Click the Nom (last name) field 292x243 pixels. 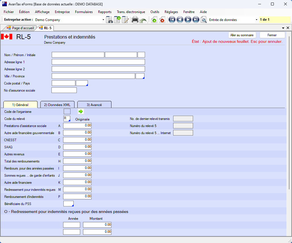[x=78, y=55]
